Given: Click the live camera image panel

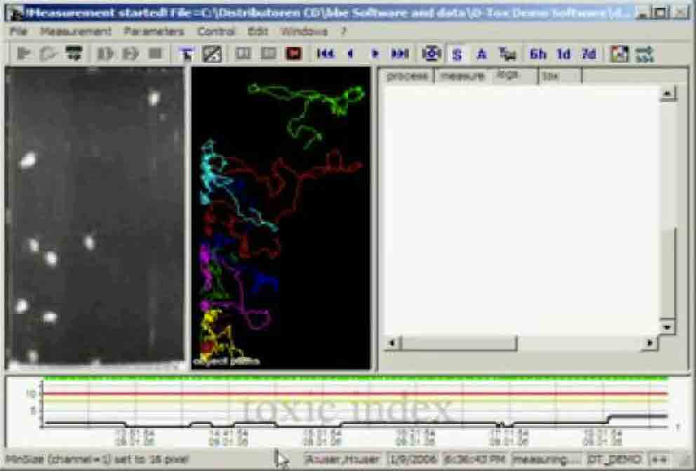Looking at the screenshot, I should (95, 217).
